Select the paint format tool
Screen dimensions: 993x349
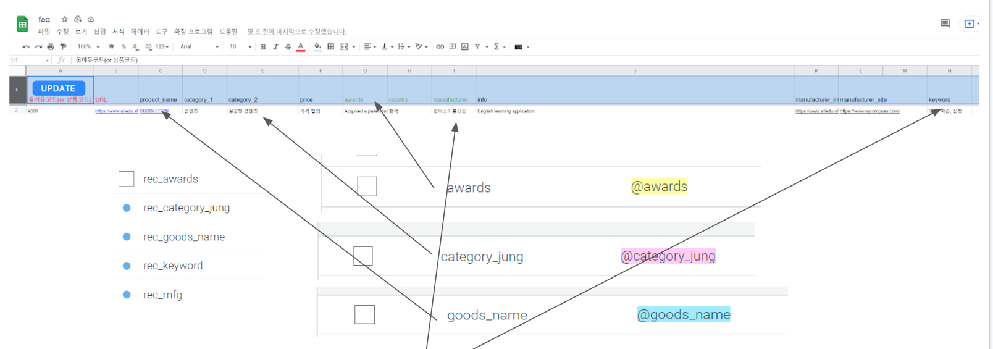(63, 47)
